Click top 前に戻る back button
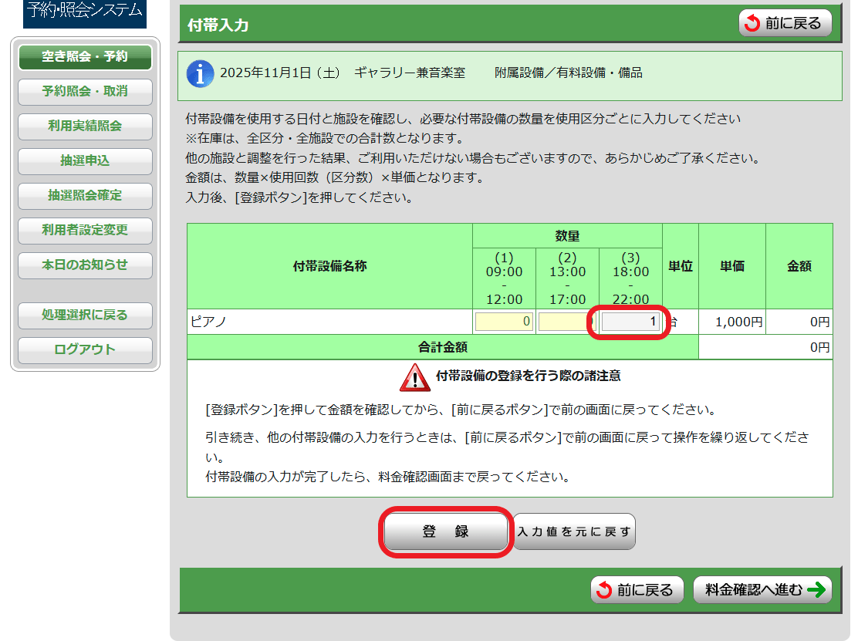 click(x=785, y=24)
